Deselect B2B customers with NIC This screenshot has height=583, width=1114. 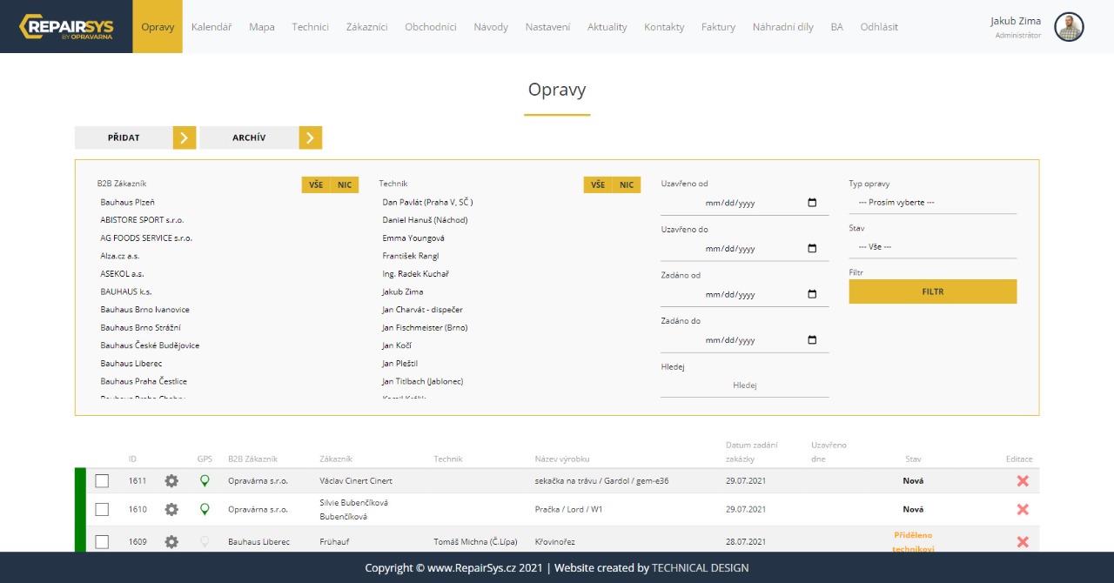pyautogui.click(x=345, y=184)
